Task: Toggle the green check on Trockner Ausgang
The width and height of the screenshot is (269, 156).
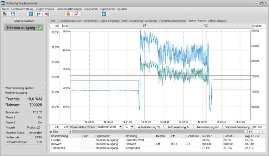Action: pyautogui.click(x=40, y=28)
